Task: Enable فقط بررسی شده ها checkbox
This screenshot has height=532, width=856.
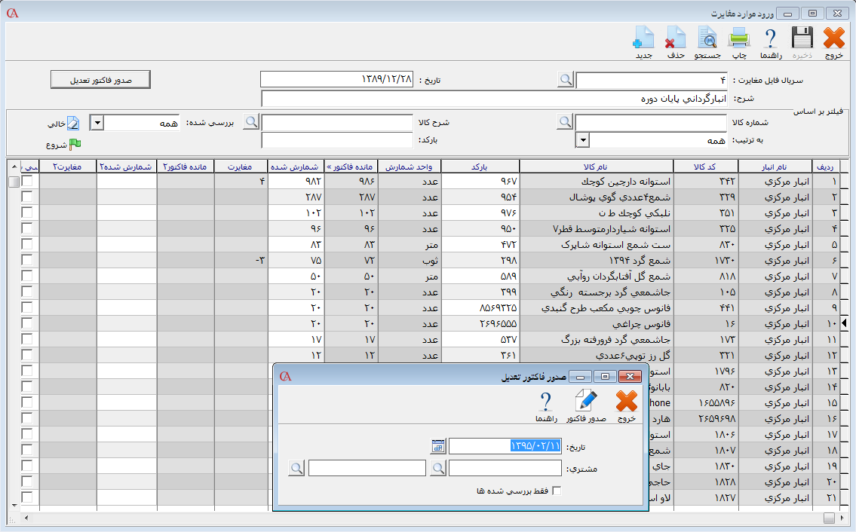Action: (x=557, y=491)
